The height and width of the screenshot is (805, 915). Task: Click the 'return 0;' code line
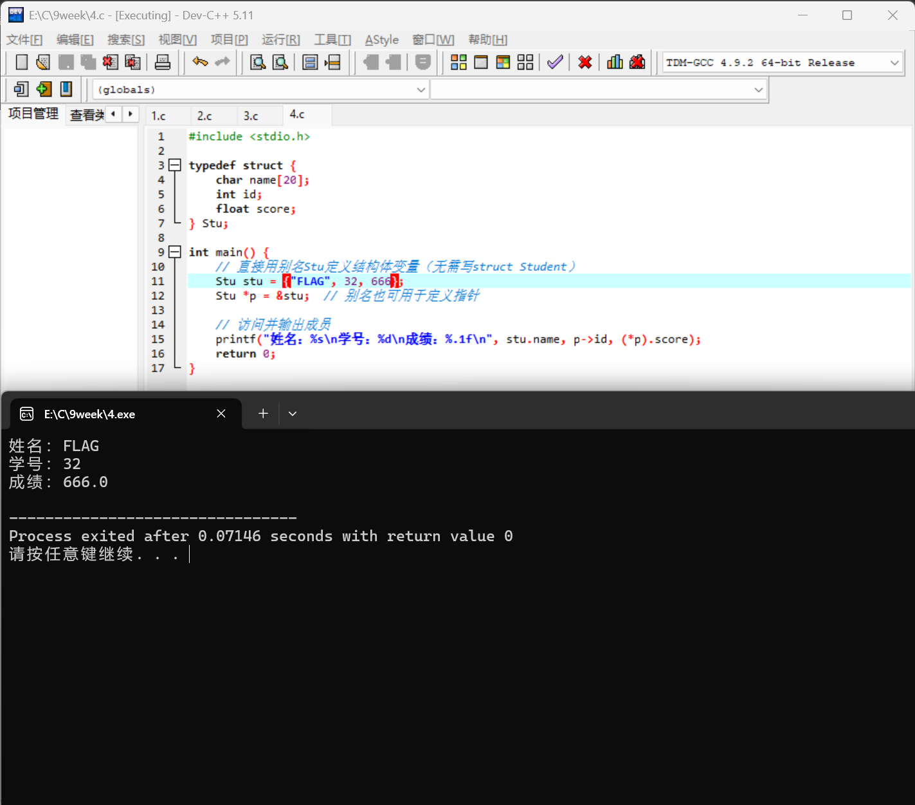tap(246, 354)
